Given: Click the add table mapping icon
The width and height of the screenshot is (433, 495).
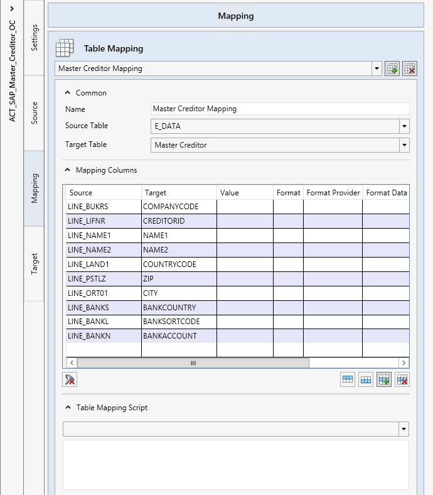Looking at the screenshot, I should point(393,69).
